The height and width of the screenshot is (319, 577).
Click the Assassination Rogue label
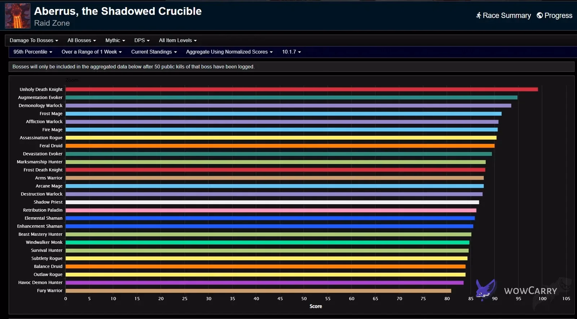tap(41, 138)
